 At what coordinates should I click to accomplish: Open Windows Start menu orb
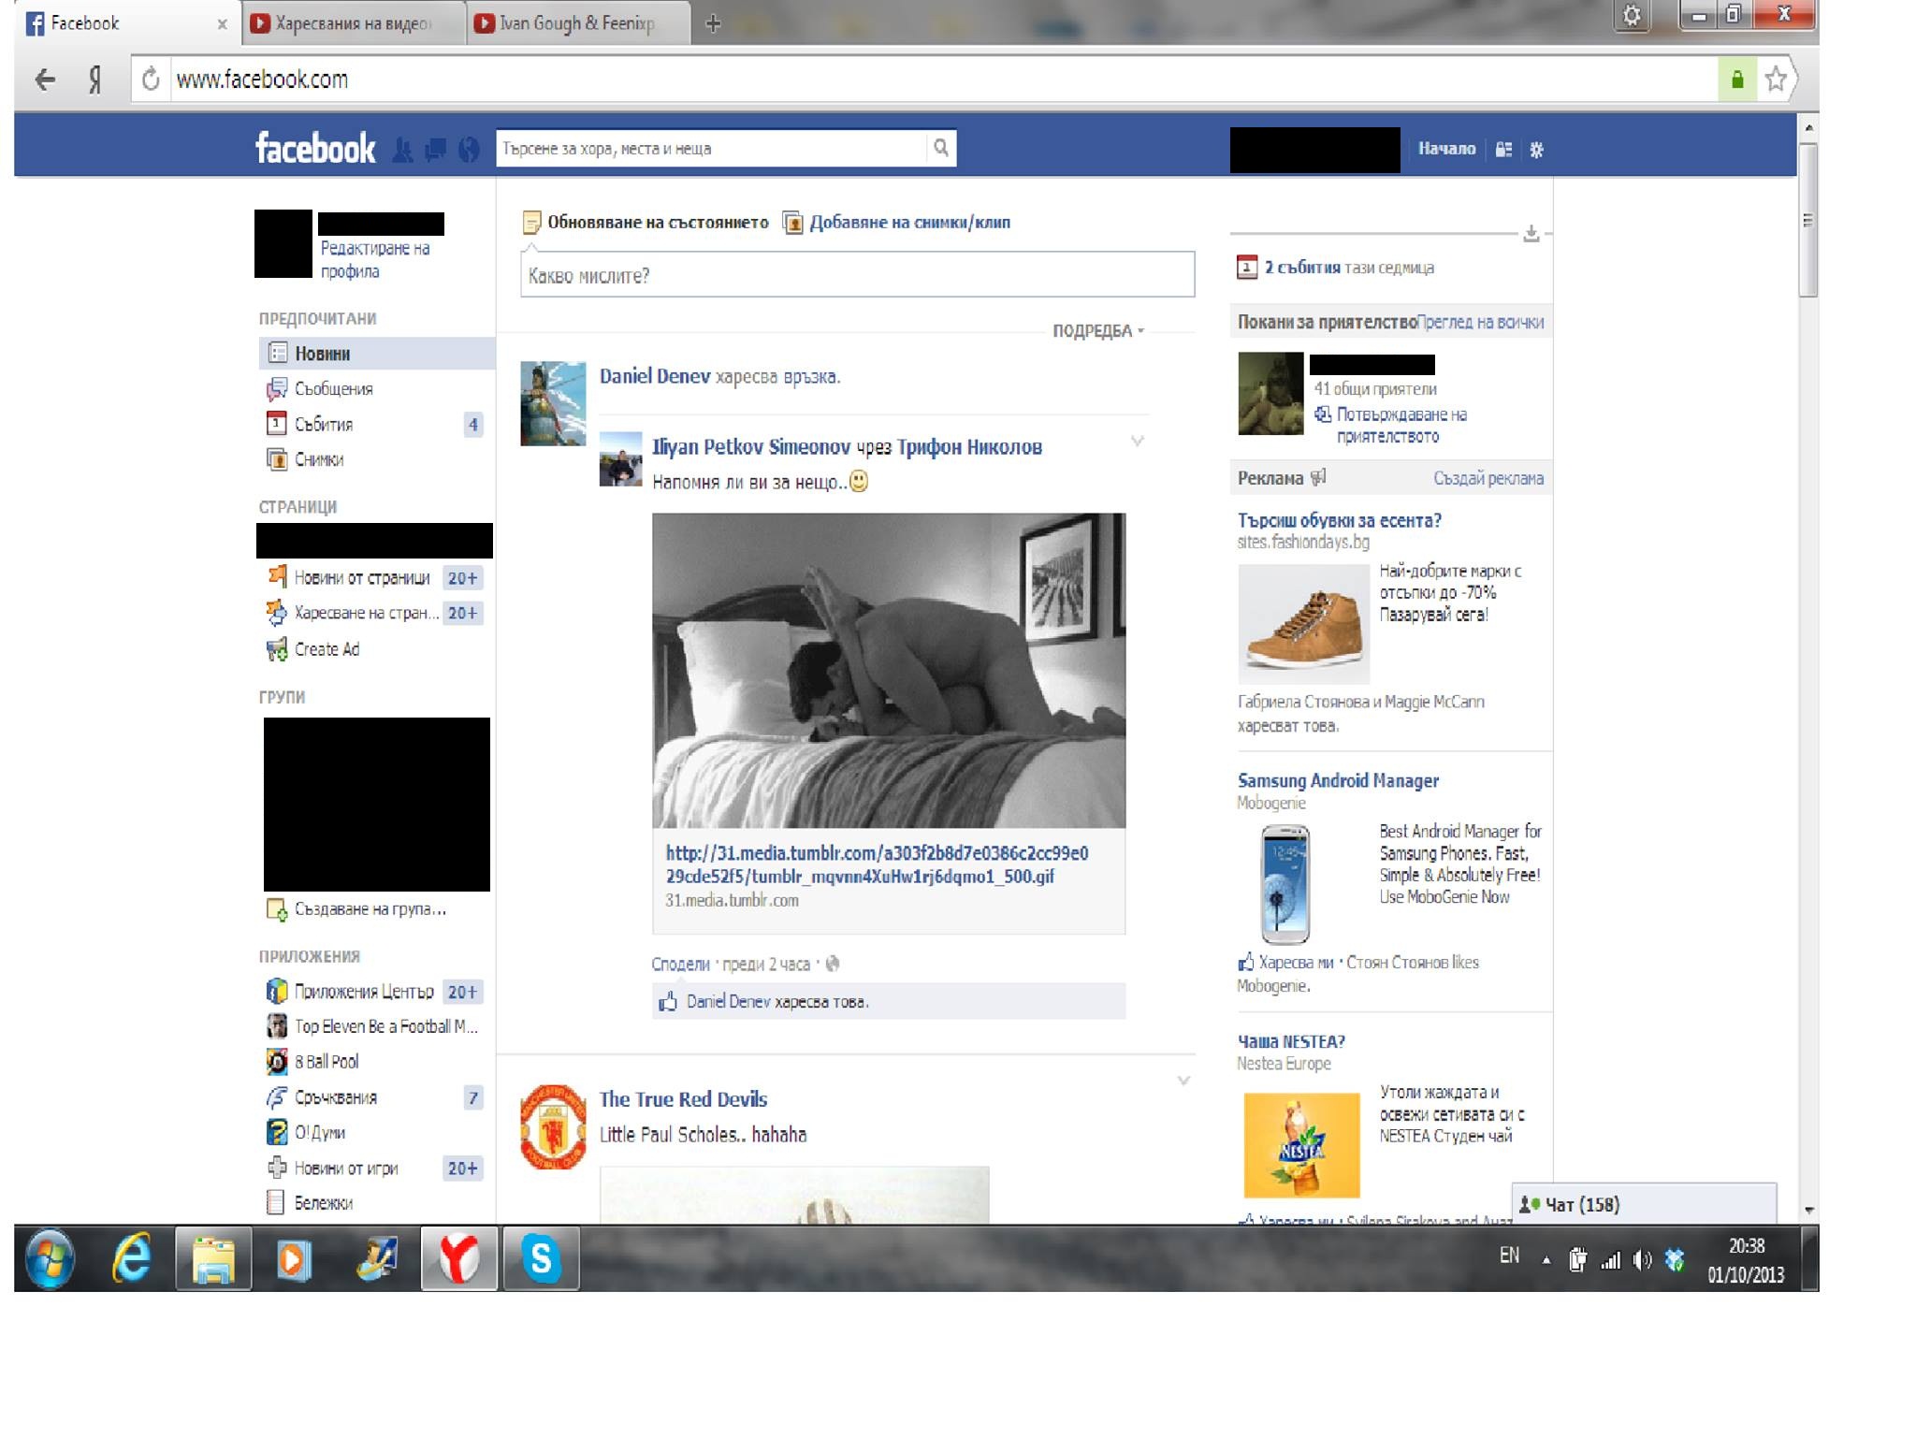pyautogui.click(x=50, y=1258)
